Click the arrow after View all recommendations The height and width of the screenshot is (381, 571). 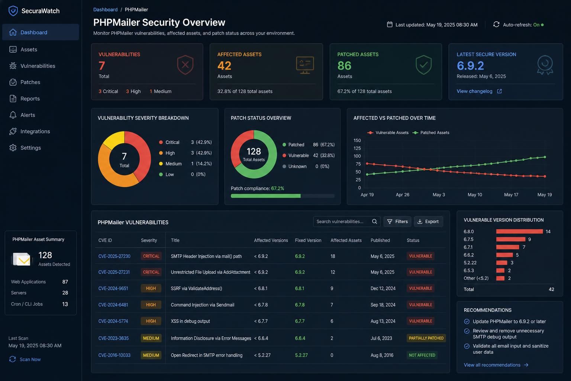526,365
